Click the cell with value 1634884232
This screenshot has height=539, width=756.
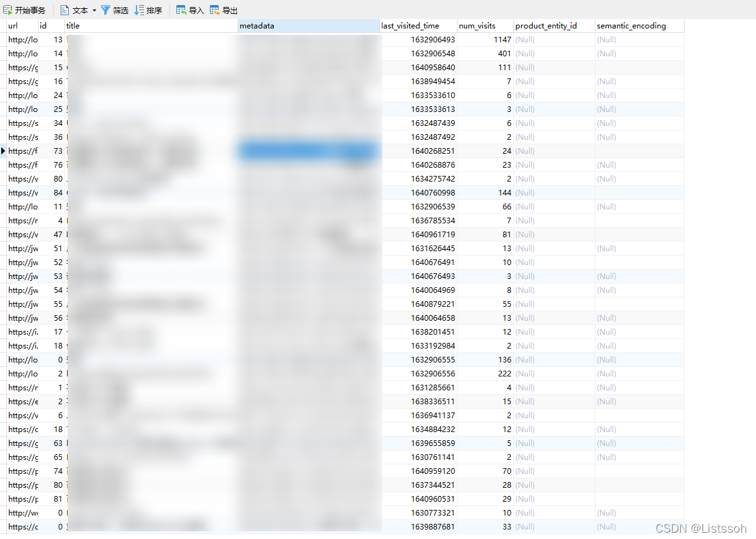418,430
